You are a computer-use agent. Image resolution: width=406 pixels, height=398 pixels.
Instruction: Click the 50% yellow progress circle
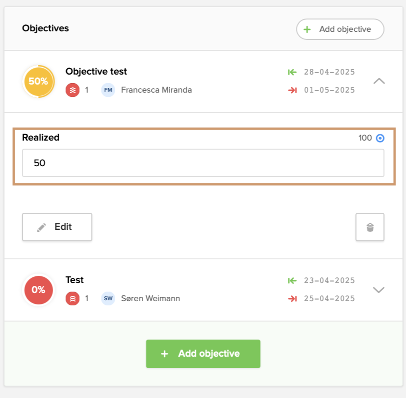[38, 81]
